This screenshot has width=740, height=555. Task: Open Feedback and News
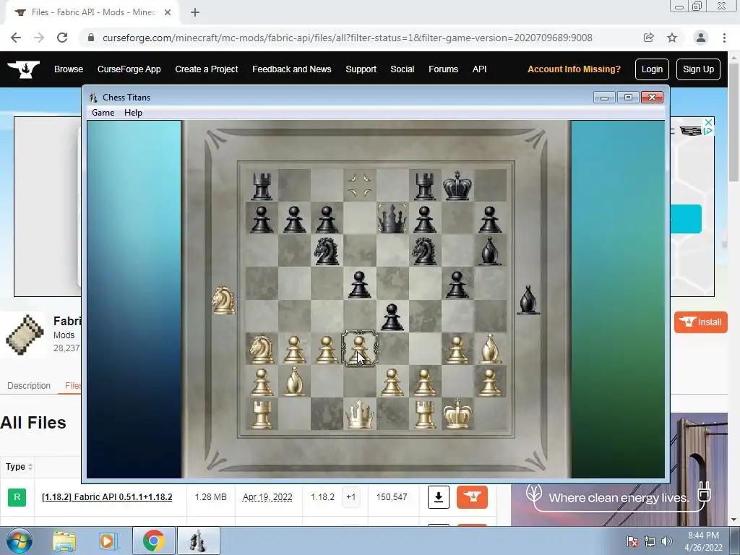[x=292, y=69]
